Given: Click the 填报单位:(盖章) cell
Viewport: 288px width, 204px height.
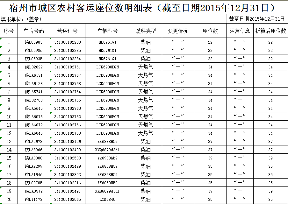Looking at the screenshot, I should pyautogui.click(x=113, y=19).
